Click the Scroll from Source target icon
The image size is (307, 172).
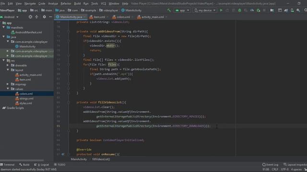click(x=30, y=17)
